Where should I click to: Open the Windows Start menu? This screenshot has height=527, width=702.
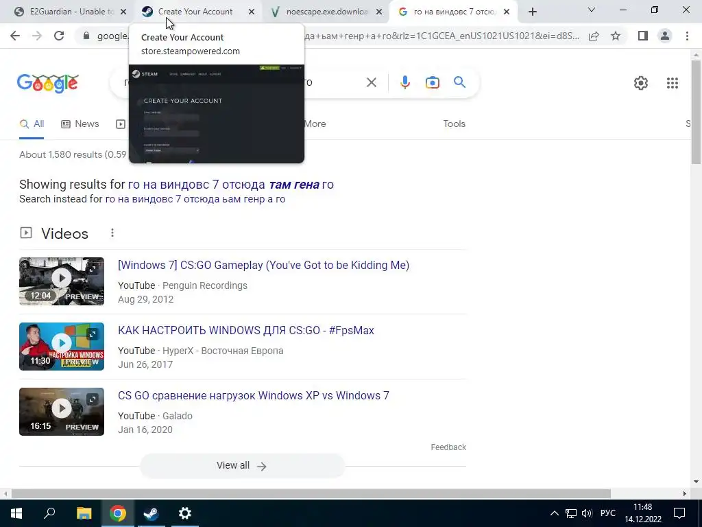[16, 513]
